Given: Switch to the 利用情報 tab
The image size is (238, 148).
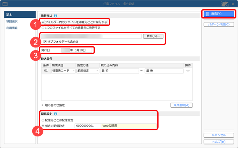Looking at the screenshot, I should click(x=12, y=28).
